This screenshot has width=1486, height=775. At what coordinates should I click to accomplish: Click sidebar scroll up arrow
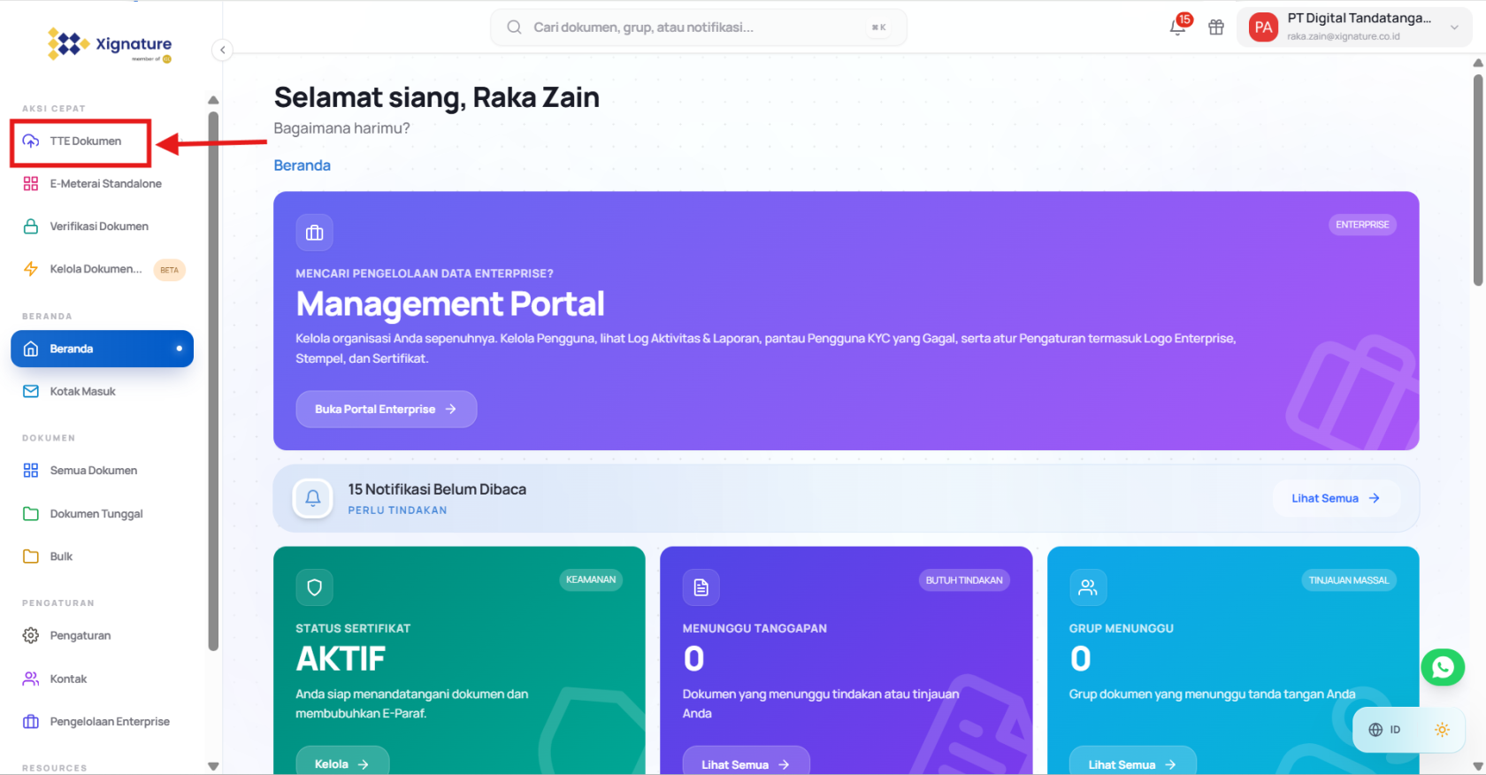(x=213, y=100)
